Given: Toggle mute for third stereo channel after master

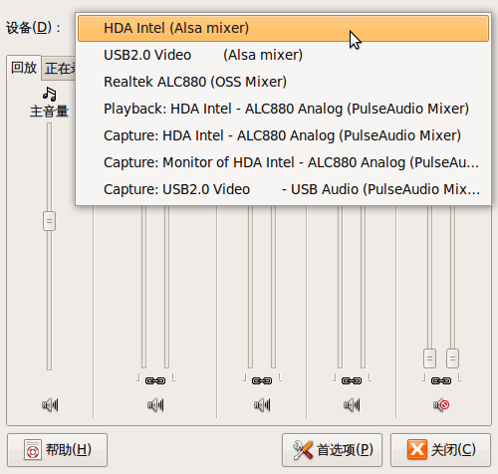Looking at the screenshot, I should (x=352, y=405).
